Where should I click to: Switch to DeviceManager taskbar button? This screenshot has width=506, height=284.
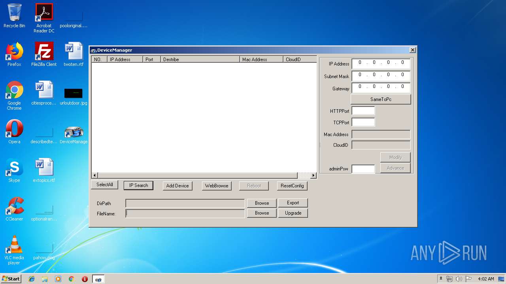[x=98, y=279]
